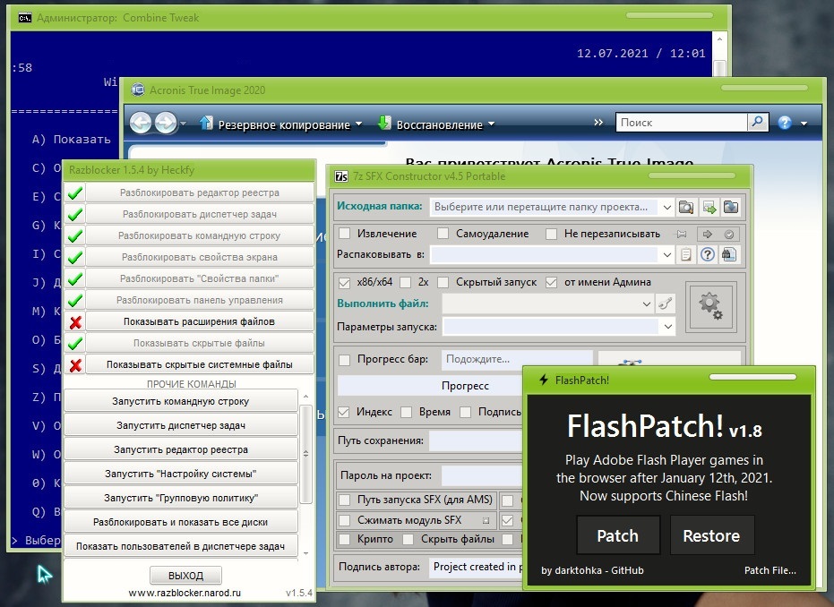Click Restore in FlashPatch
Screen dimensions: 834x607
click(711, 535)
